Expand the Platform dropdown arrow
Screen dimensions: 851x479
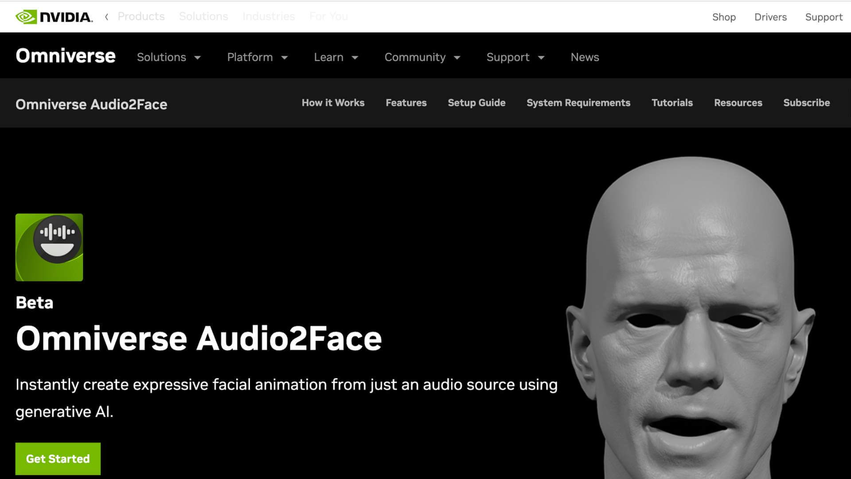click(285, 58)
